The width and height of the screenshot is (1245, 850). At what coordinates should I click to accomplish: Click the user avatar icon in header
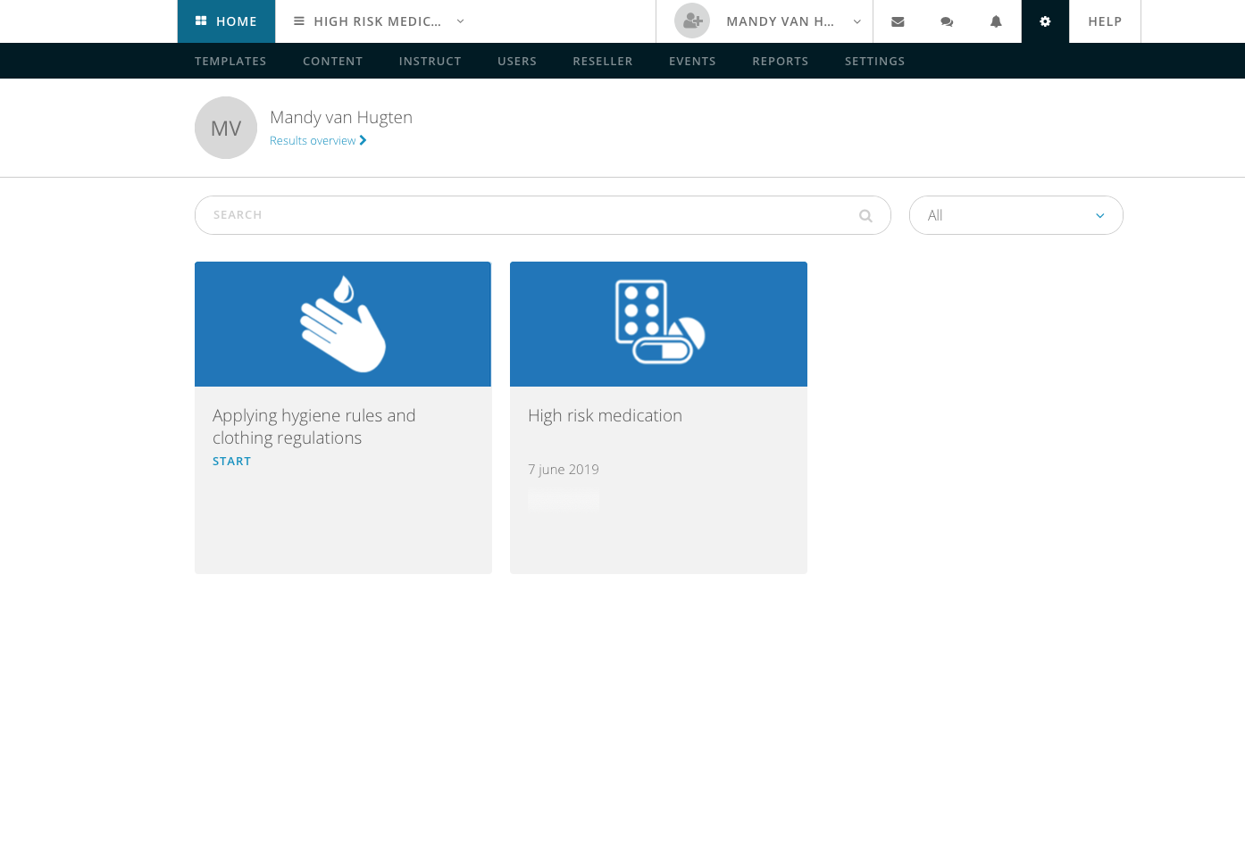pos(692,21)
